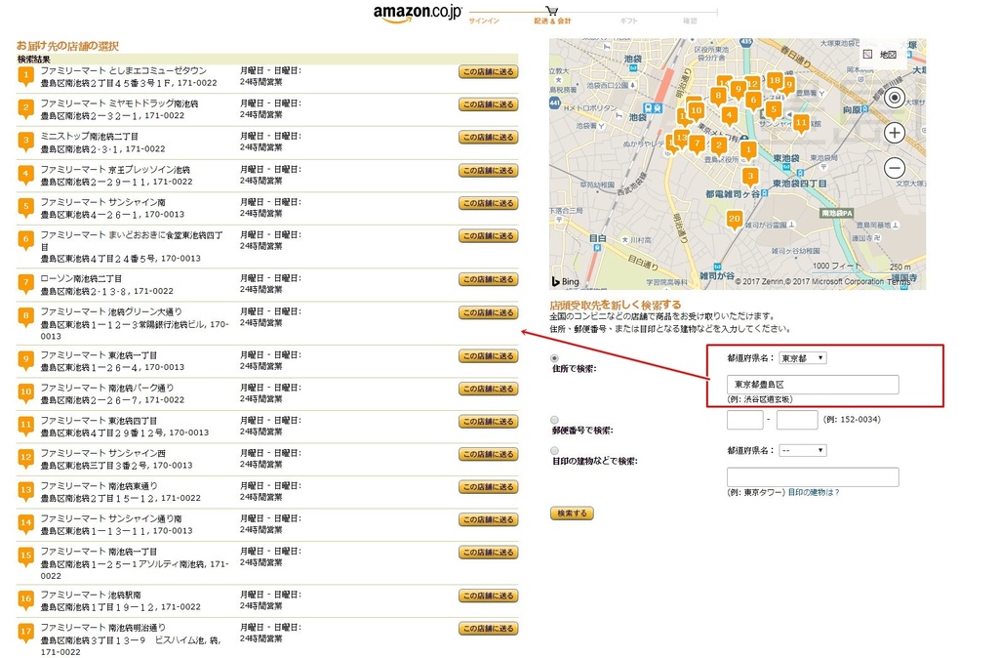Open the Bing logo on the map

[566, 281]
